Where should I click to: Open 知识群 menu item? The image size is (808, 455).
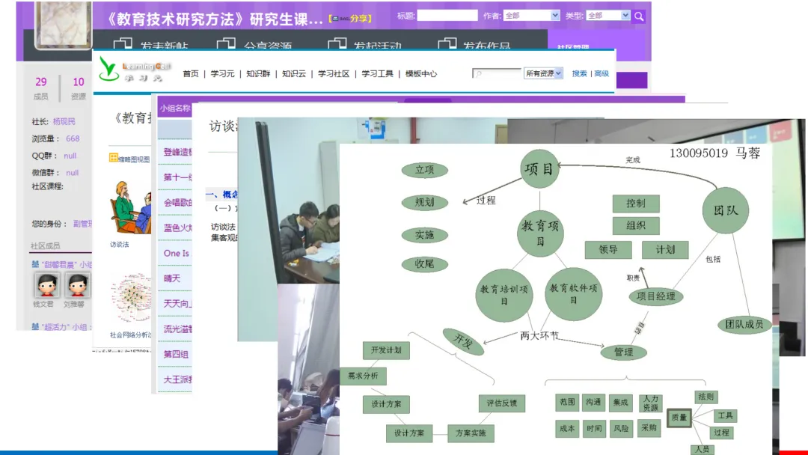258,73
